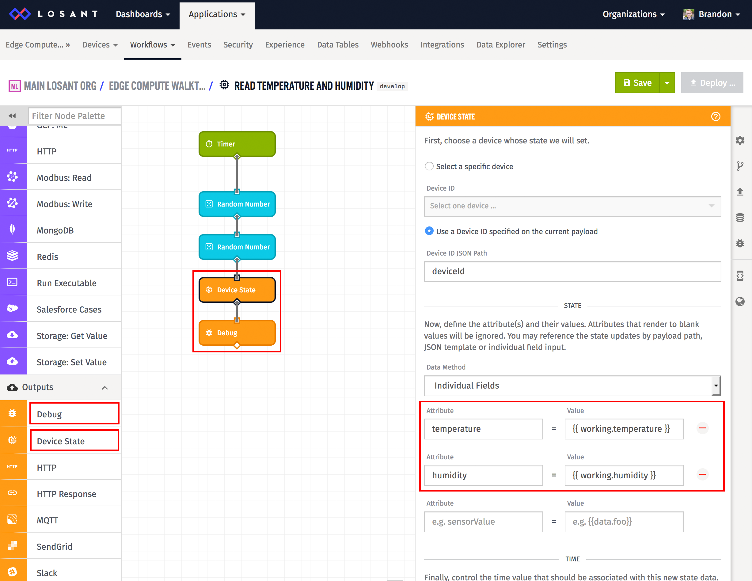
Task: Go to Data Explorer tab
Action: coord(501,45)
